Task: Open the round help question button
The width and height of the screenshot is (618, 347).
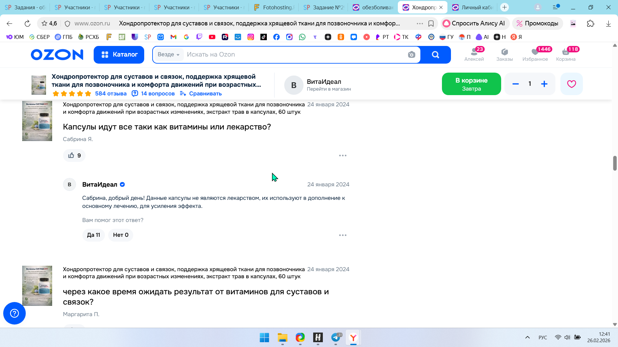Action: tap(14, 313)
